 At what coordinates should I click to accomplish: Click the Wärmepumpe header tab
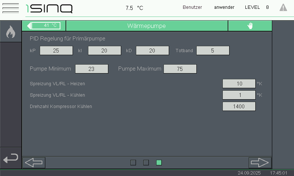pos(147,26)
